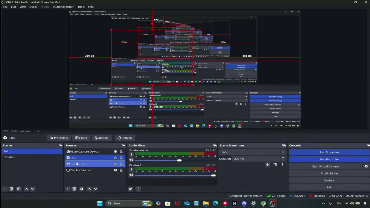Toggle lock on Game Capture source

[x=121, y=164]
